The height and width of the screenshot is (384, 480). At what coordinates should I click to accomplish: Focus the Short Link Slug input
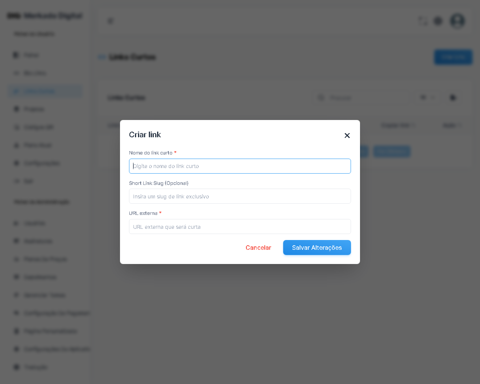pyautogui.click(x=240, y=196)
